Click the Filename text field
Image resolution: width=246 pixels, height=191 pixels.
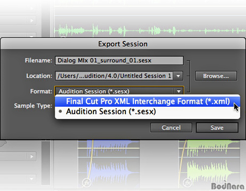[x=119, y=61]
